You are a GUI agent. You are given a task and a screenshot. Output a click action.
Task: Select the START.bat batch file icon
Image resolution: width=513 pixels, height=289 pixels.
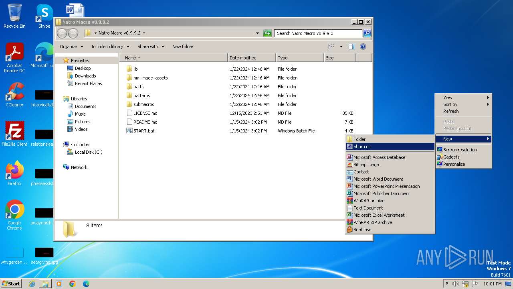pyautogui.click(x=129, y=131)
